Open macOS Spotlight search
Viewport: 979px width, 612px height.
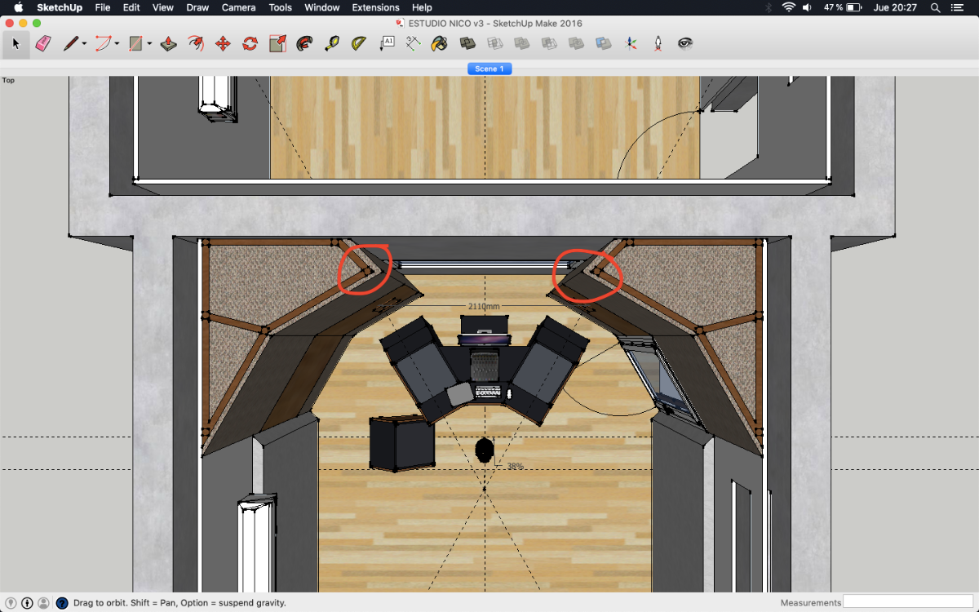tap(933, 7)
